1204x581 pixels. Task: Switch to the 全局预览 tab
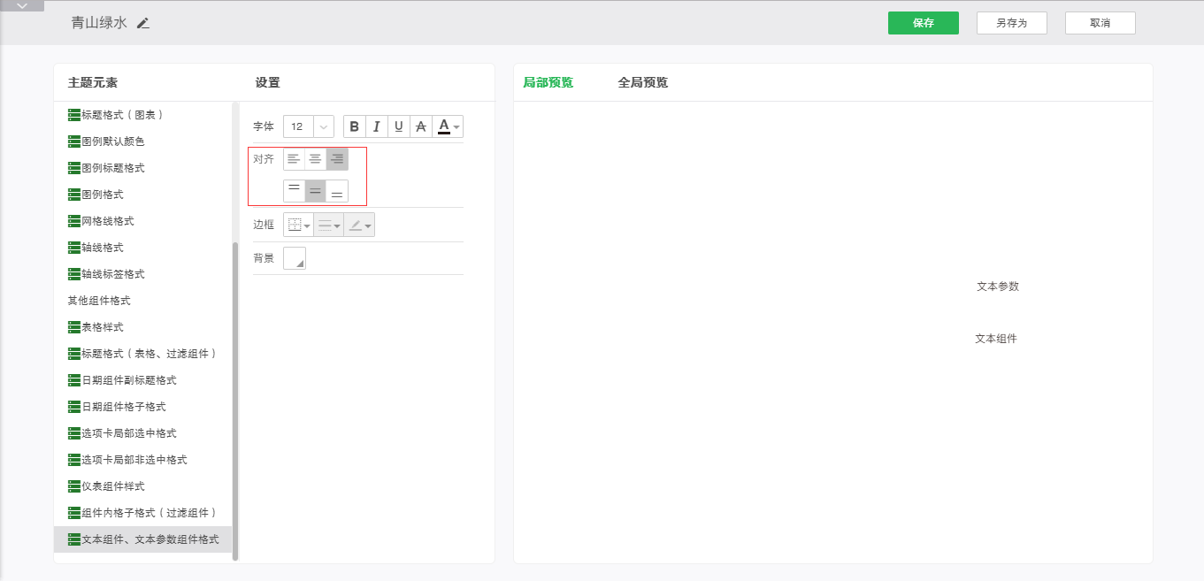pos(642,82)
